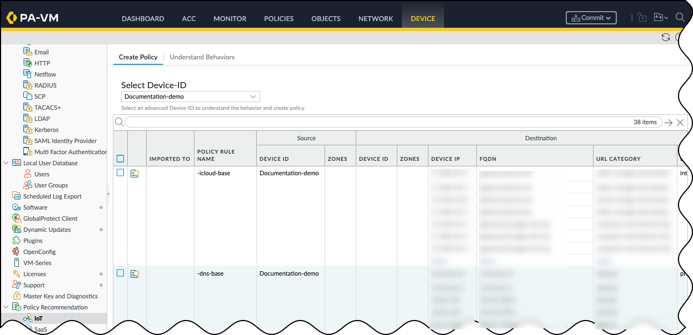693x335 pixels.
Task: Select Dynamic Updates in the sidebar
Action: 47,230
